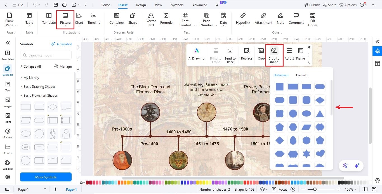Viewport: 382px width, 194px height.
Task: Click the More Symbols button
Action: click(x=46, y=177)
